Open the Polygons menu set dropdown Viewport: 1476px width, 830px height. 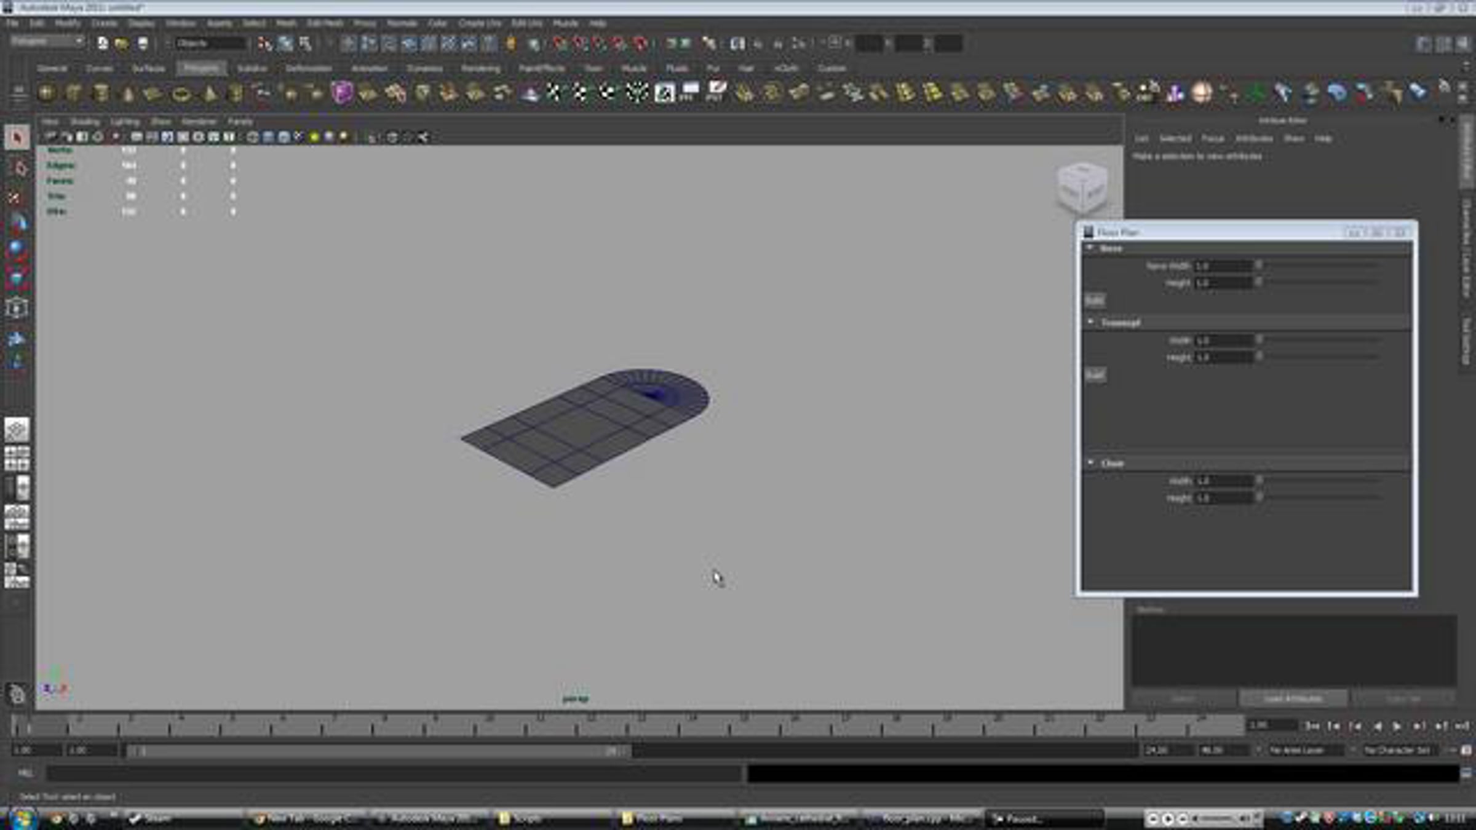pyautogui.click(x=47, y=42)
